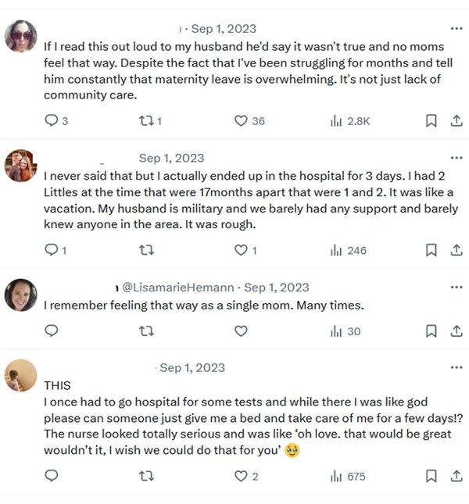Share the maternity leave tweet
Image resolution: width=469 pixels, height=504 pixels.
tap(456, 121)
